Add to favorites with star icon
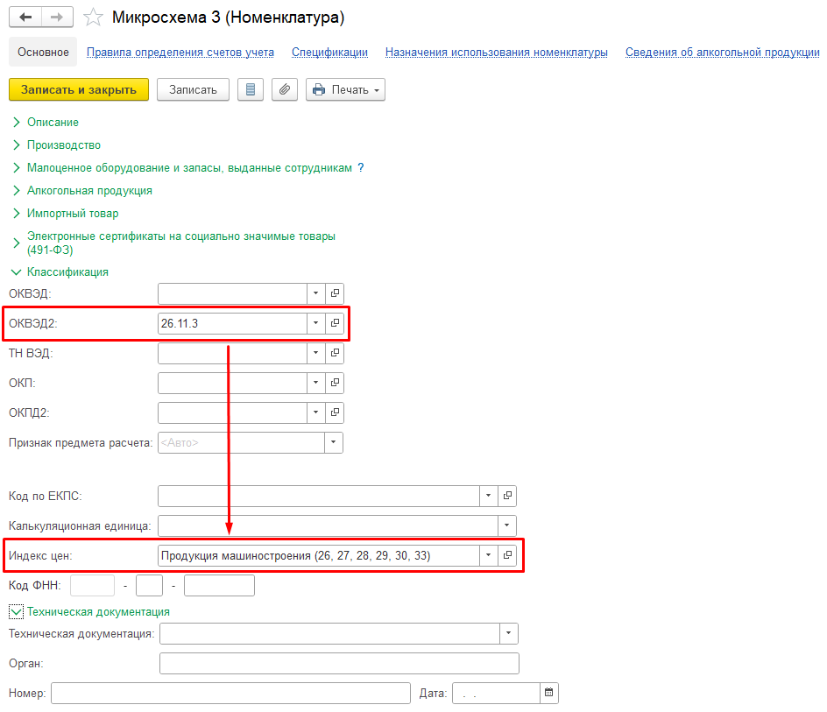 pyautogui.click(x=93, y=18)
